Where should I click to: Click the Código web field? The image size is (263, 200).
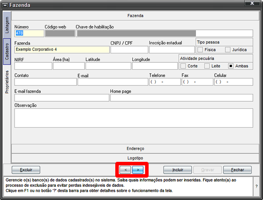(x=60, y=33)
